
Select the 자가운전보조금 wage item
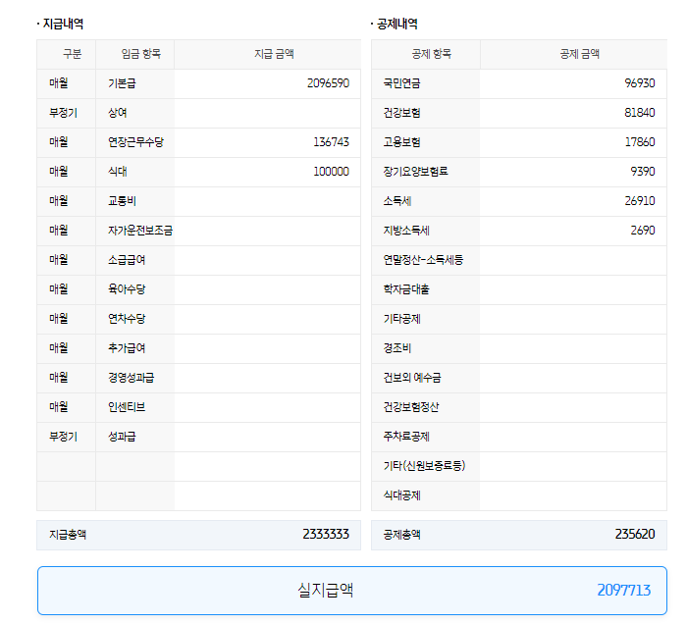click(x=141, y=231)
